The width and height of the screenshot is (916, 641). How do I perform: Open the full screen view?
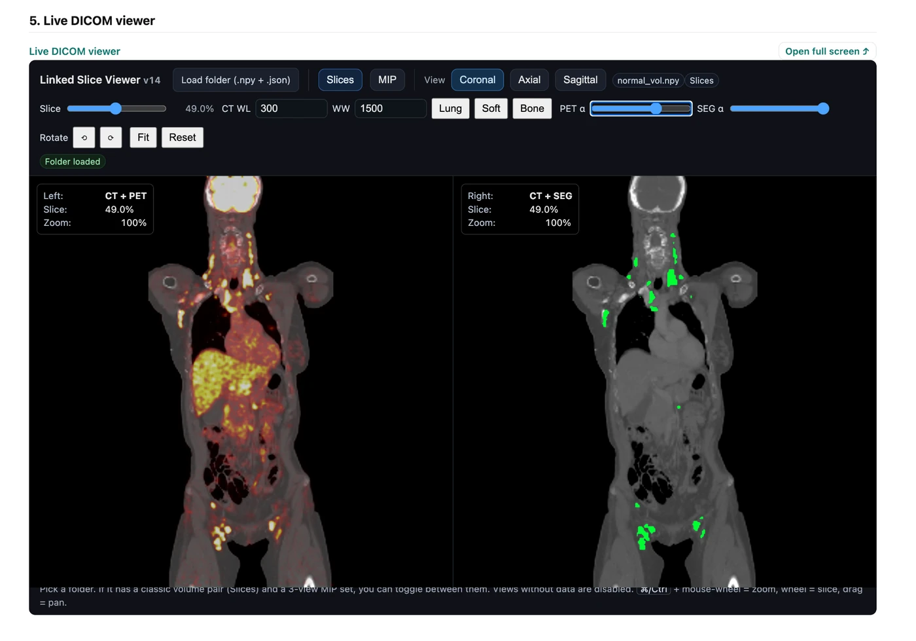click(x=826, y=51)
